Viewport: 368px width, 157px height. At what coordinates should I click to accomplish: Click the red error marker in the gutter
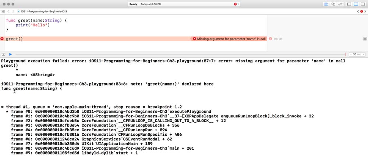(x=2, y=39)
